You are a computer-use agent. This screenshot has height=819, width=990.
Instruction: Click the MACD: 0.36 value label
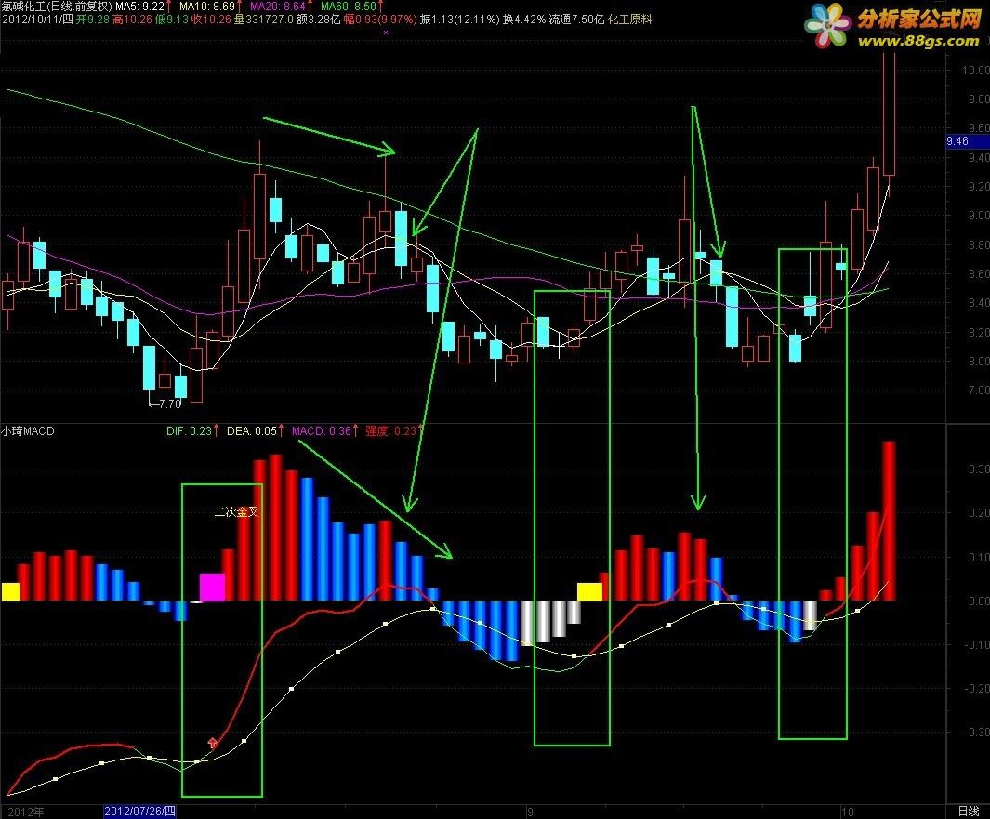tap(322, 431)
